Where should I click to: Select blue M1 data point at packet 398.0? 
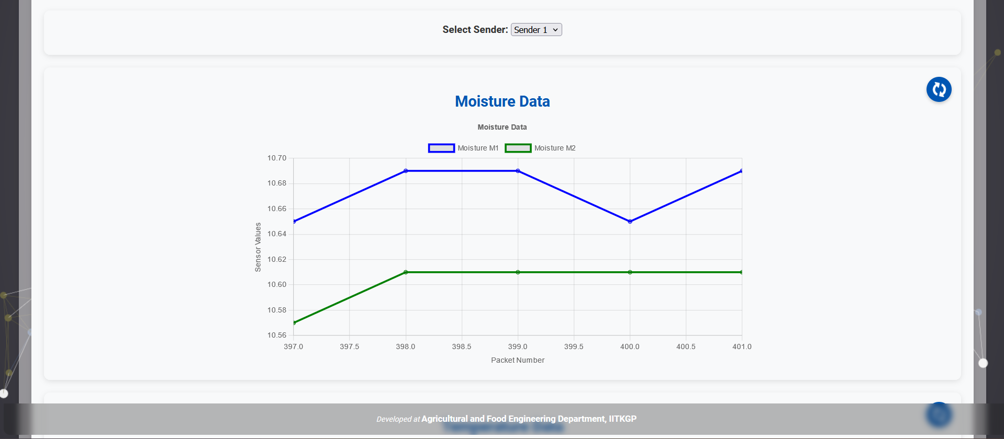(406, 171)
